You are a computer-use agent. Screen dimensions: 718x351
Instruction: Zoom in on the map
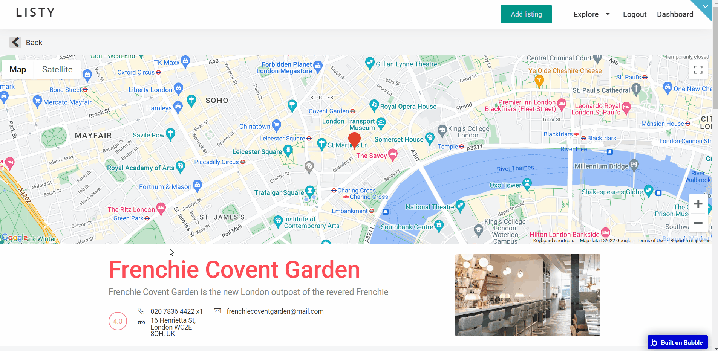click(698, 204)
